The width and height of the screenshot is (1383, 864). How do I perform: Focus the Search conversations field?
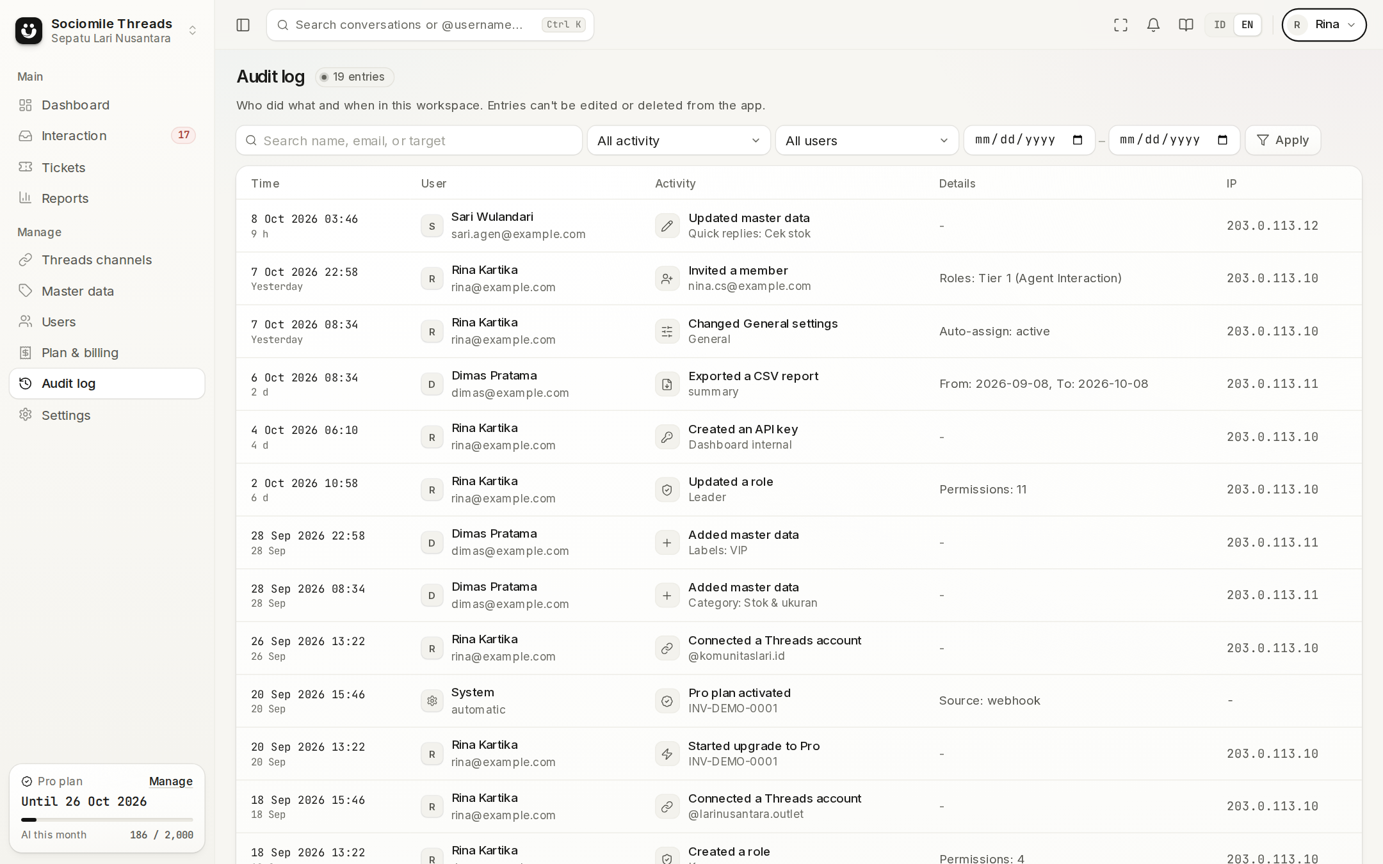(430, 25)
